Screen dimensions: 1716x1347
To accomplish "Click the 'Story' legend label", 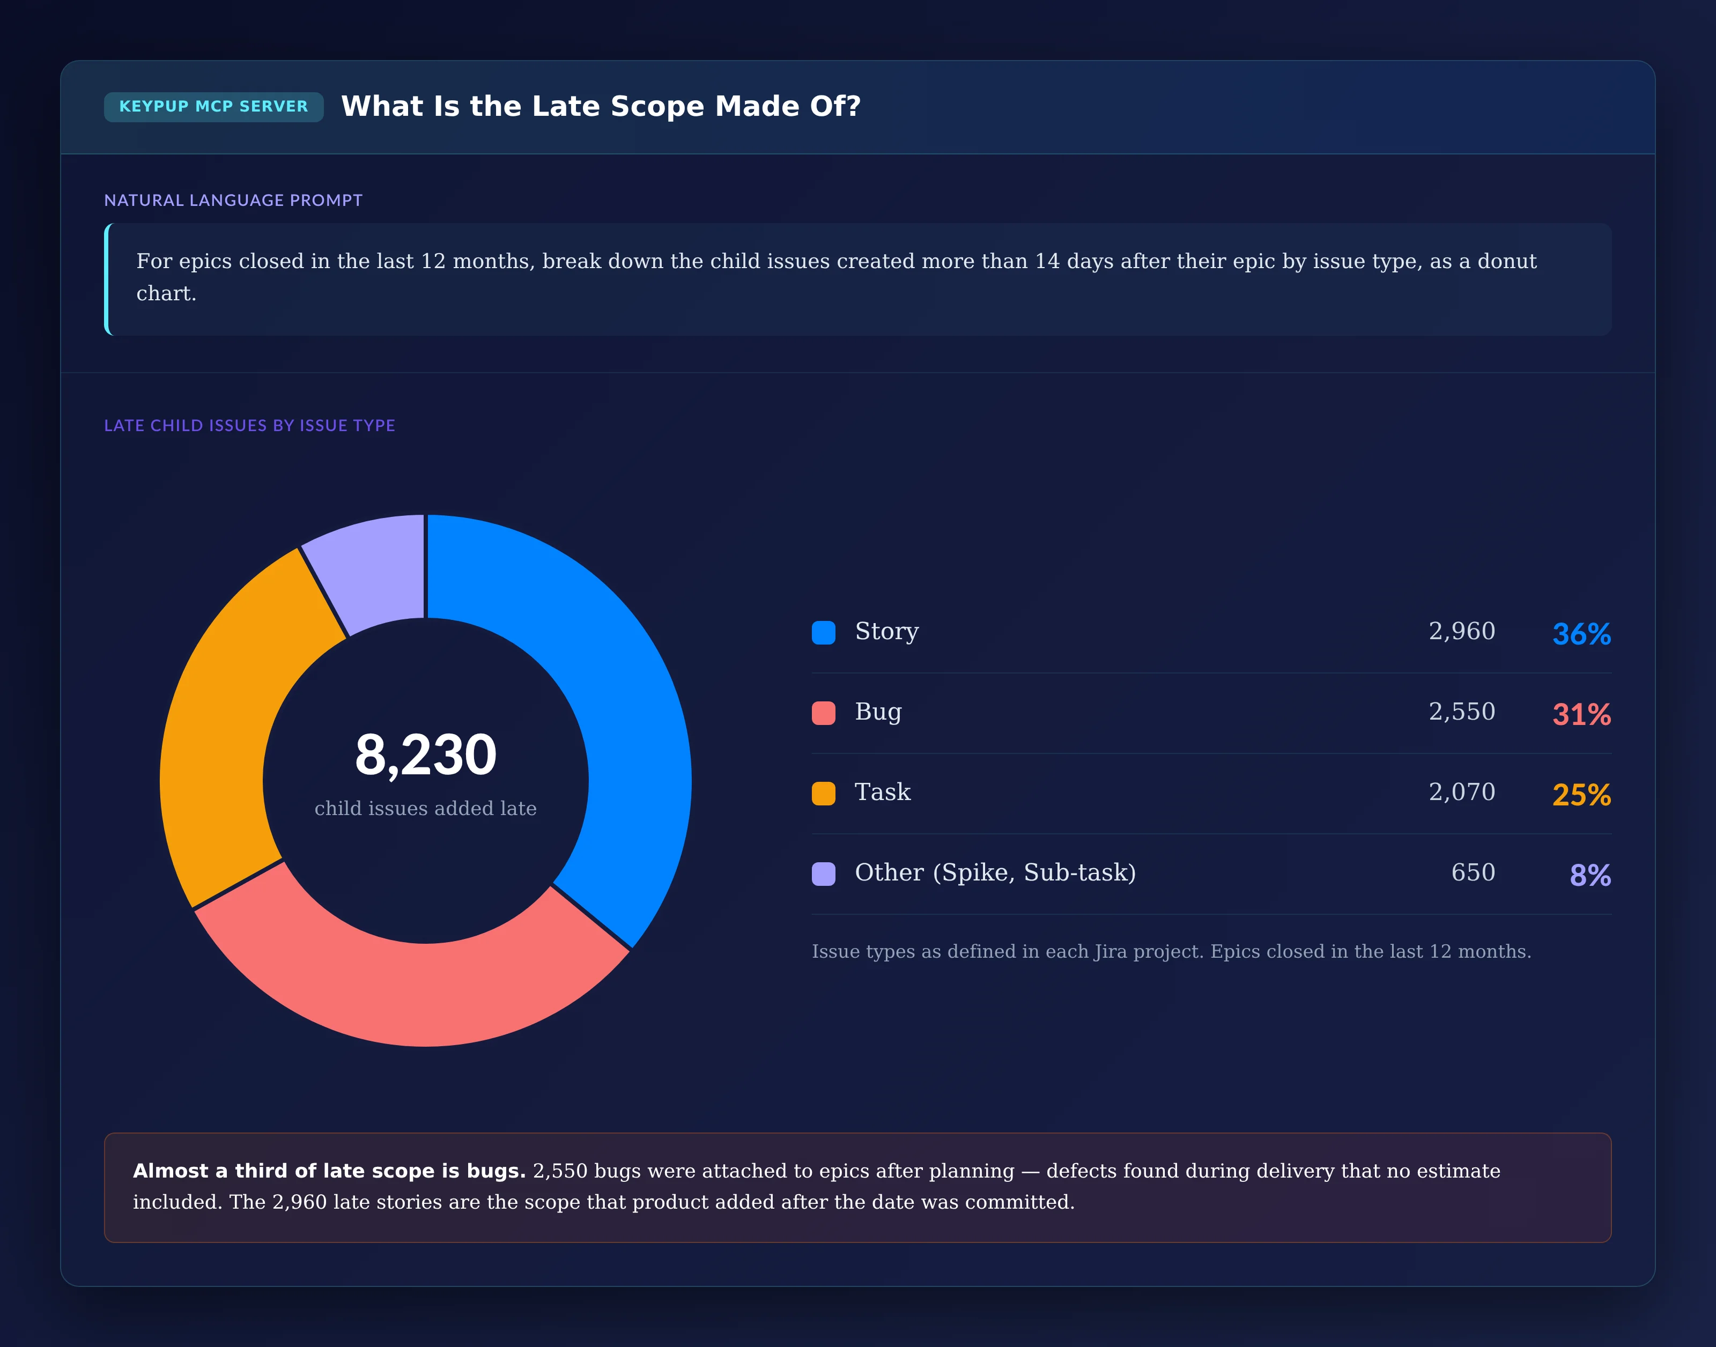I will point(886,632).
